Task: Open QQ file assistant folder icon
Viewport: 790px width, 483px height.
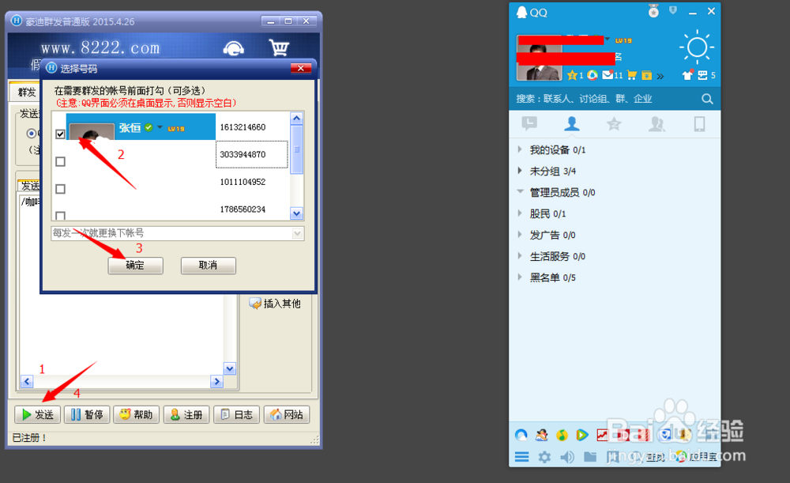Action: (590, 457)
